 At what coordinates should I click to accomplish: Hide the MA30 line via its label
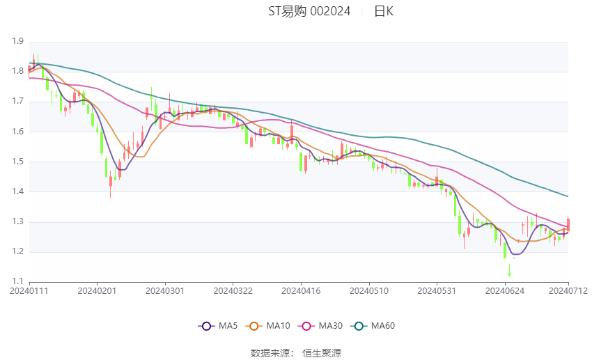point(330,326)
